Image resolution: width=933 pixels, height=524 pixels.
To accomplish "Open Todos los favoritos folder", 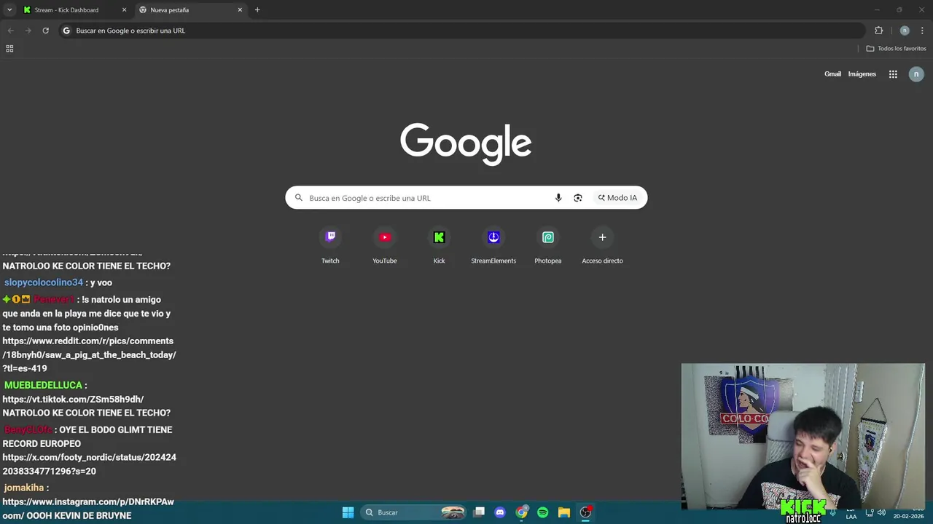I will point(896,49).
